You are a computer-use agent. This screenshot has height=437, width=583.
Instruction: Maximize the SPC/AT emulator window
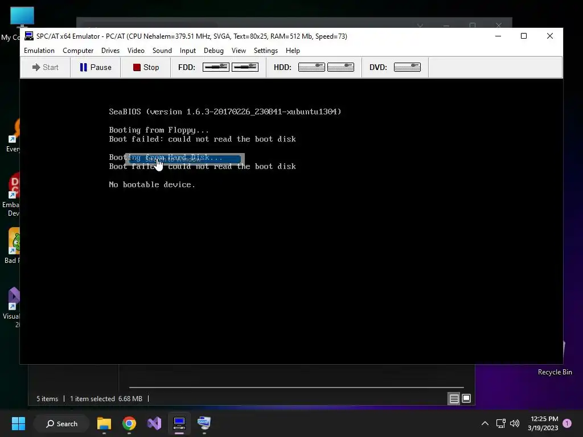click(524, 36)
